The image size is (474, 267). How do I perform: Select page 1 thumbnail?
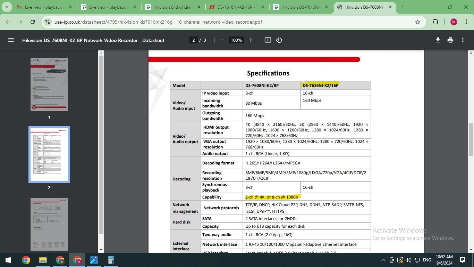[x=49, y=84]
